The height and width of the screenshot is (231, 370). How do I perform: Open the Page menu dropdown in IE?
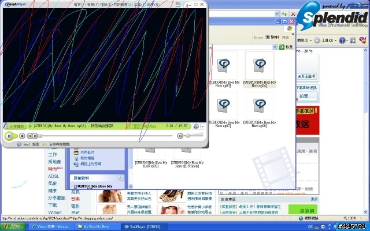(304, 40)
